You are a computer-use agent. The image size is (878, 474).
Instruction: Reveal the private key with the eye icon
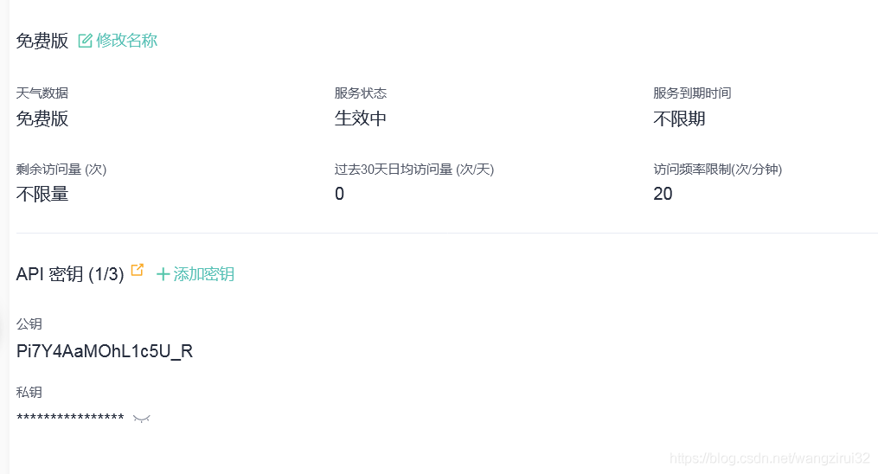pos(142,418)
